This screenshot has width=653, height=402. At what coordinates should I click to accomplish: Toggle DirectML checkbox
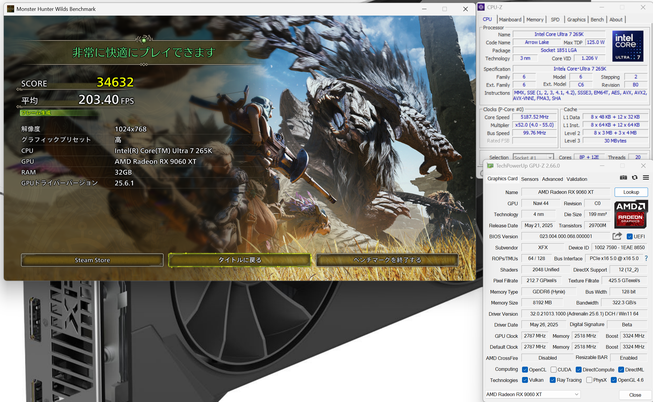621,370
